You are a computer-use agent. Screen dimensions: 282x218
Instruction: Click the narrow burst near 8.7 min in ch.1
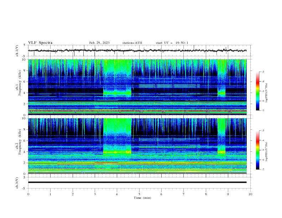tap(221, 78)
